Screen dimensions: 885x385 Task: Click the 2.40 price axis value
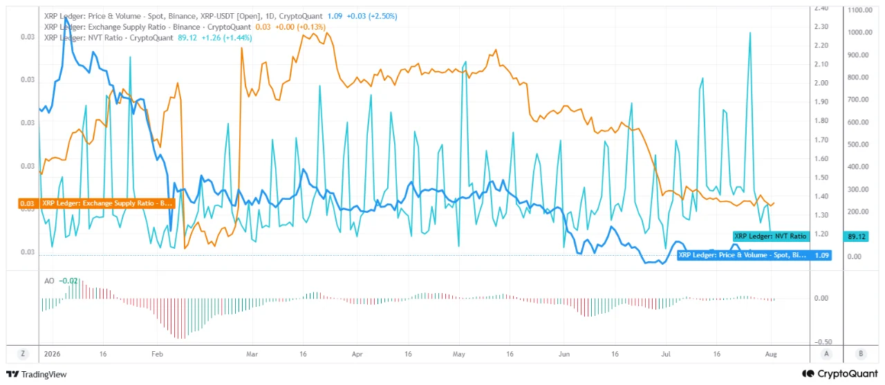coord(821,8)
